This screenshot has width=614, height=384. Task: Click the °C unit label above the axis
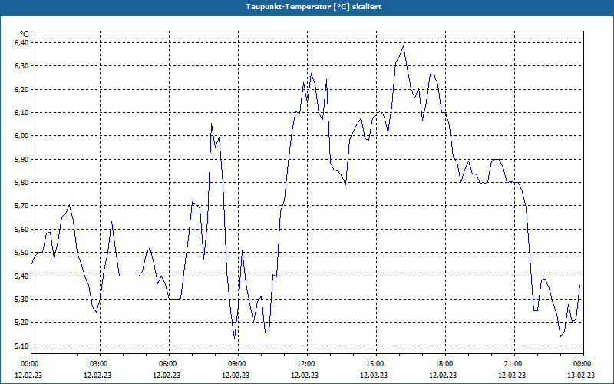(25, 35)
